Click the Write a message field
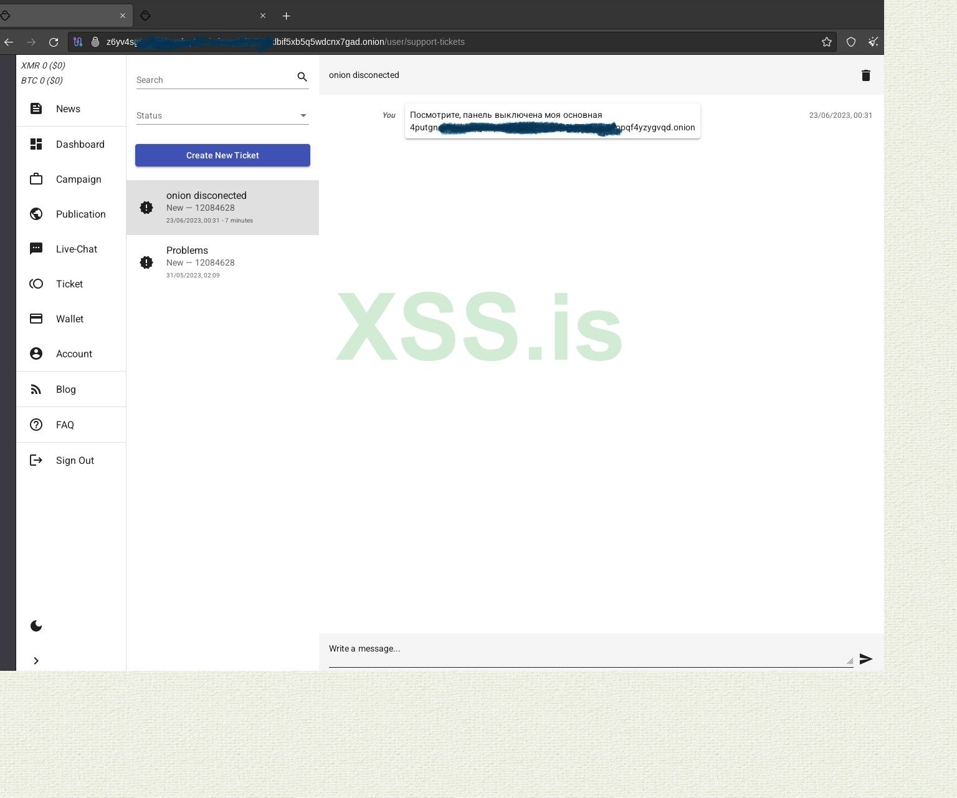 (591, 652)
